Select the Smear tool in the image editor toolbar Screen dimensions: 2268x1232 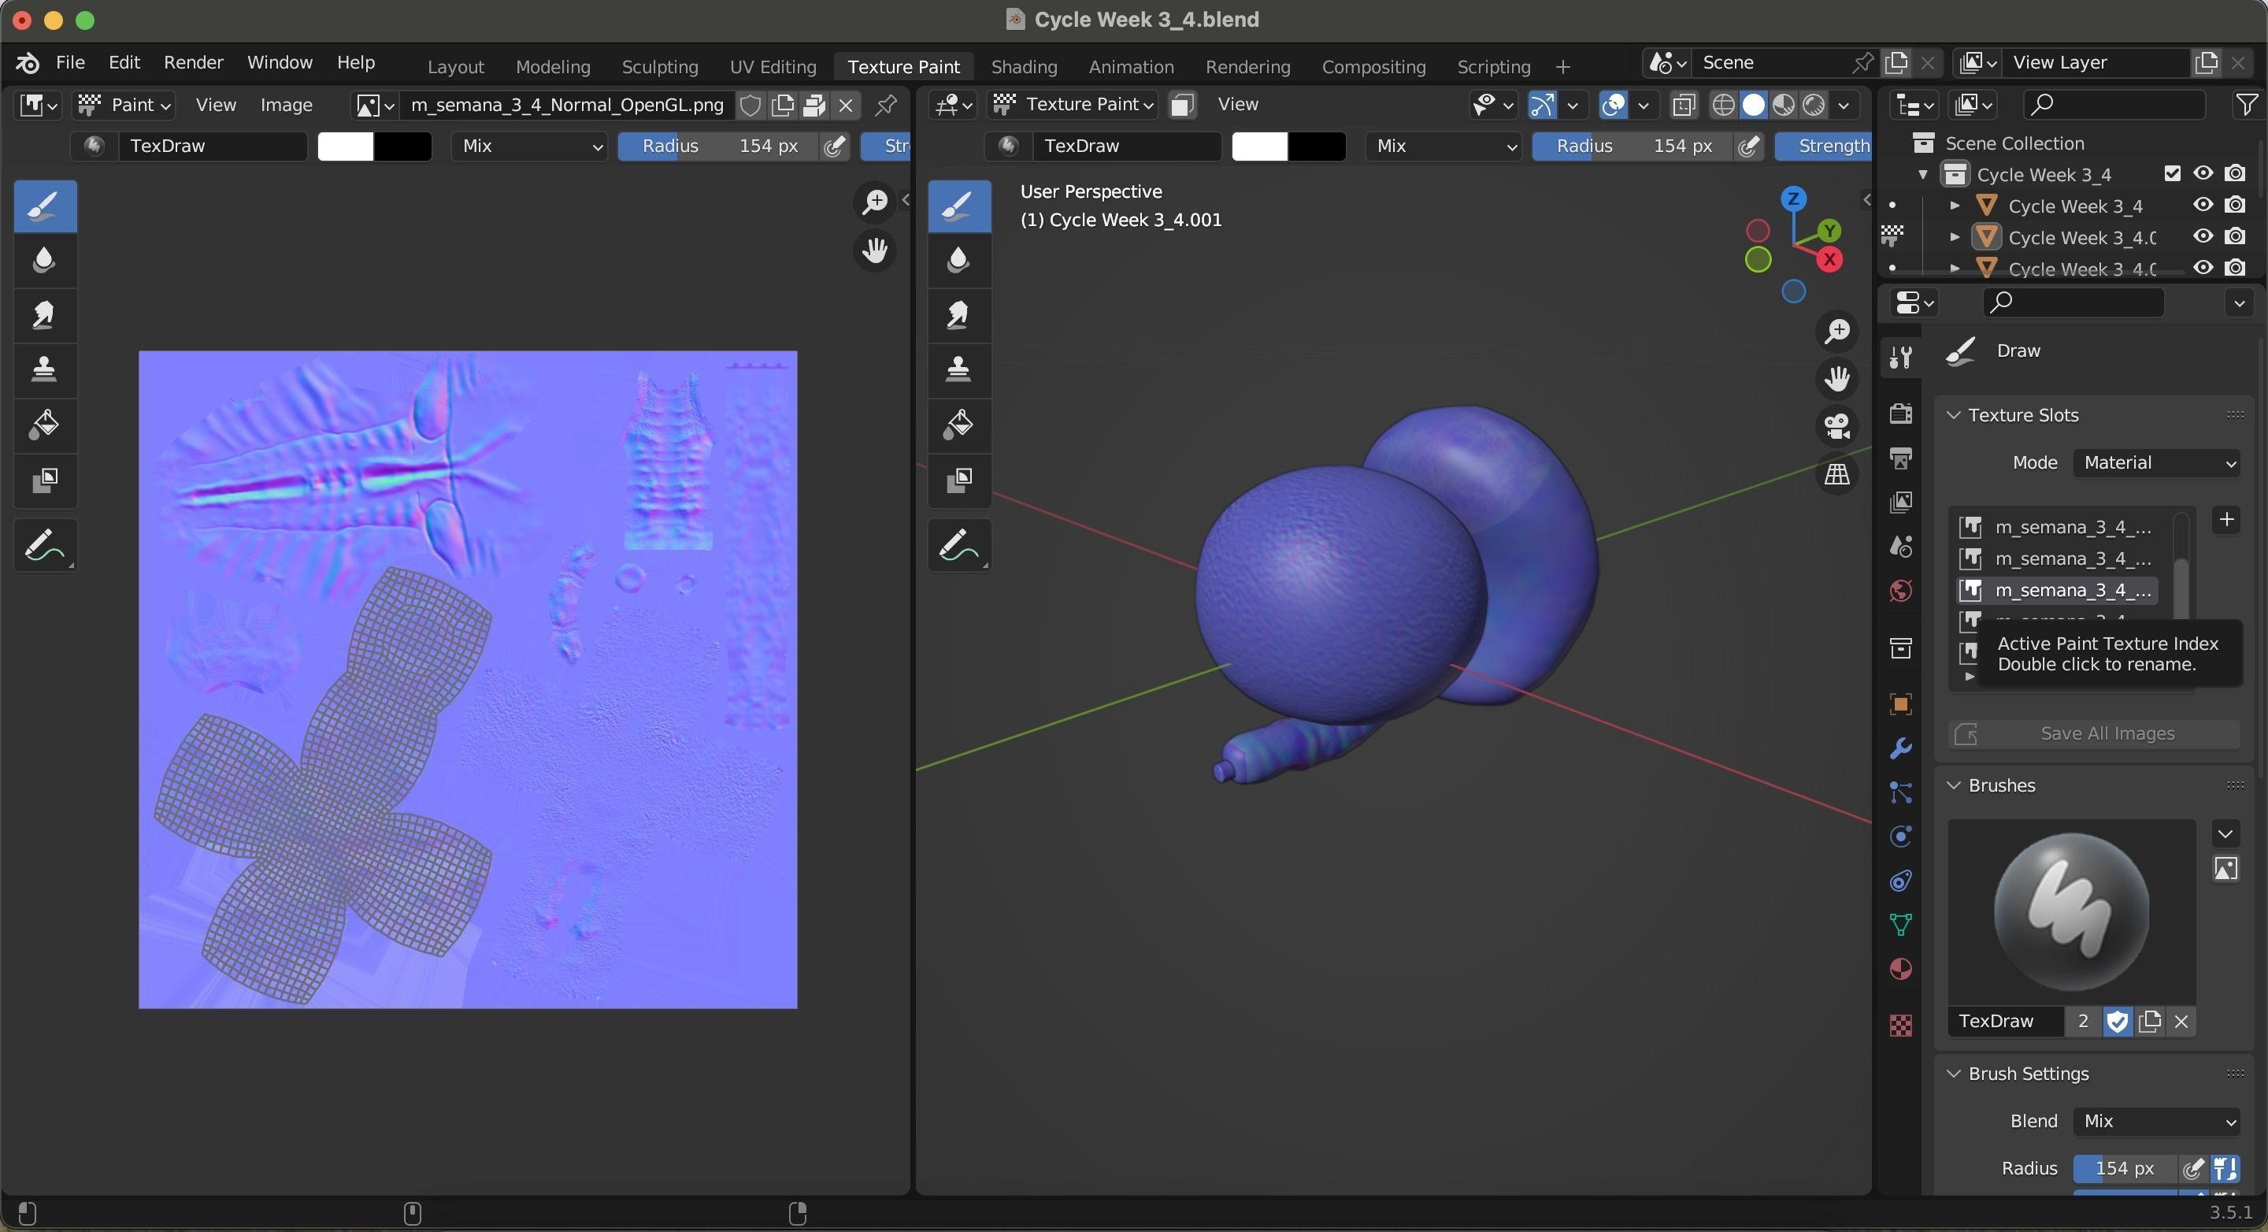[x=45, y=315]
